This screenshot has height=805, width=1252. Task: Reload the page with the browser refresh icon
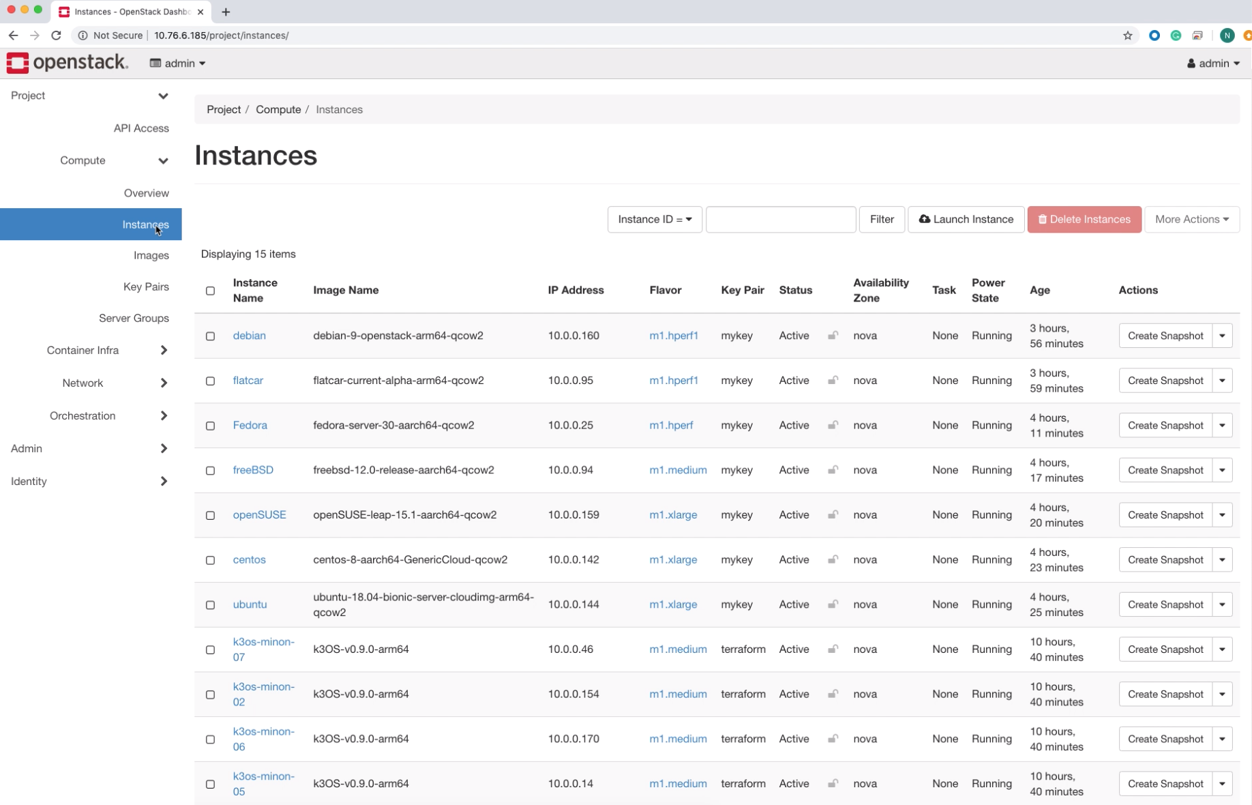point(56,35)
